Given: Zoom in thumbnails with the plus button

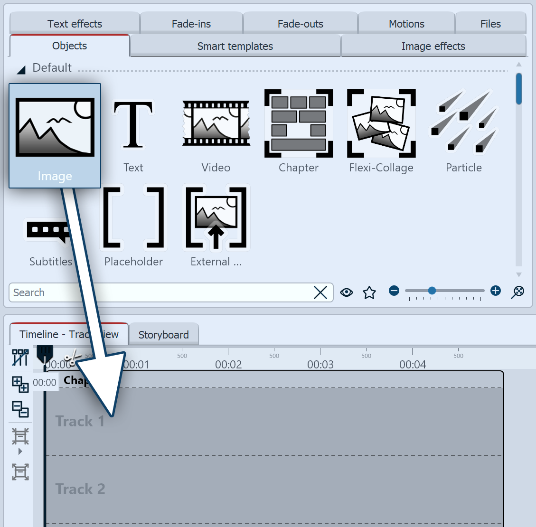Looking at the screenshot, I should 495,291.
